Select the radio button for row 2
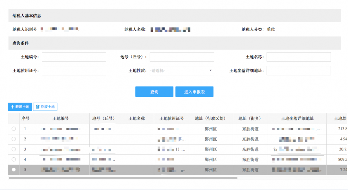The width and height of the screenshot is (348, 190). coord(14,139)
